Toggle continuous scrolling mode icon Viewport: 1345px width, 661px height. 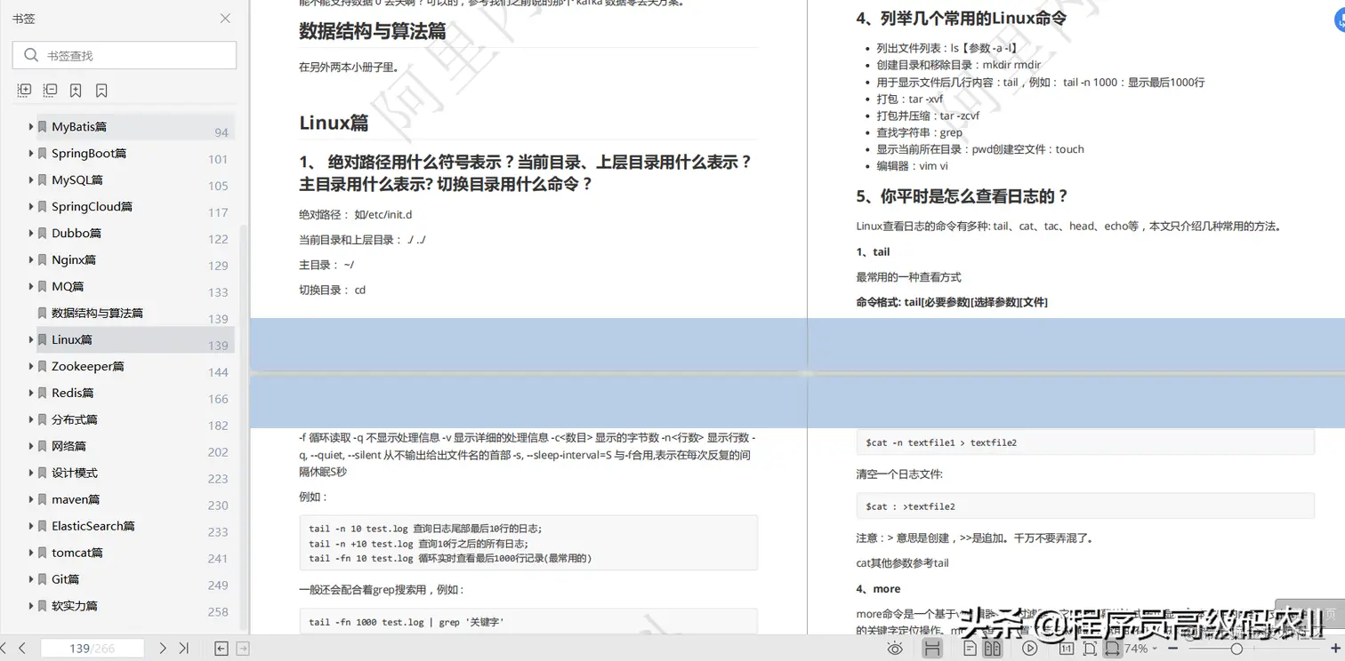click(x=932, y=649)
